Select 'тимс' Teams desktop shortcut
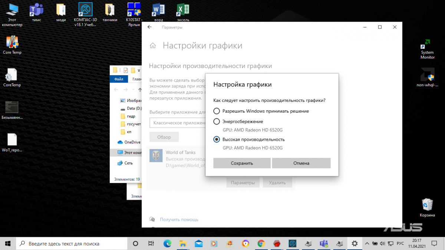The image size is (445, 250). point(37,12)
